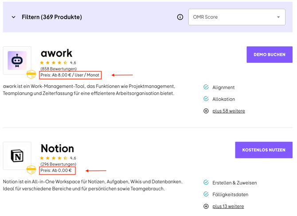Click the yellow badge under Notion logo

coord(31,170)
